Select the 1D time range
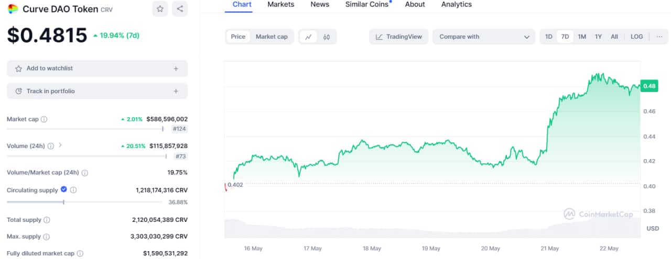671x259 pixels. point(549,37)
